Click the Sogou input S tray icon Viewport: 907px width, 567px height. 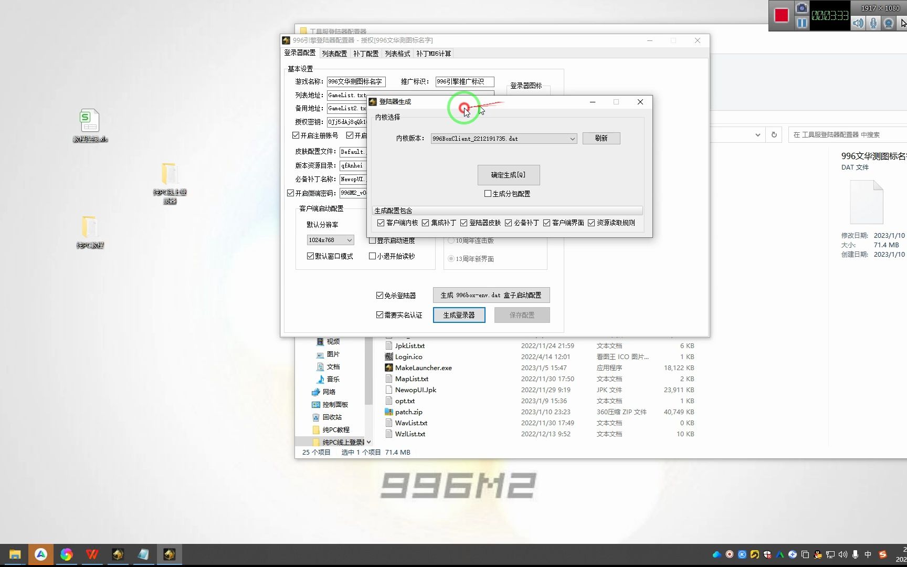pos(883,554)
